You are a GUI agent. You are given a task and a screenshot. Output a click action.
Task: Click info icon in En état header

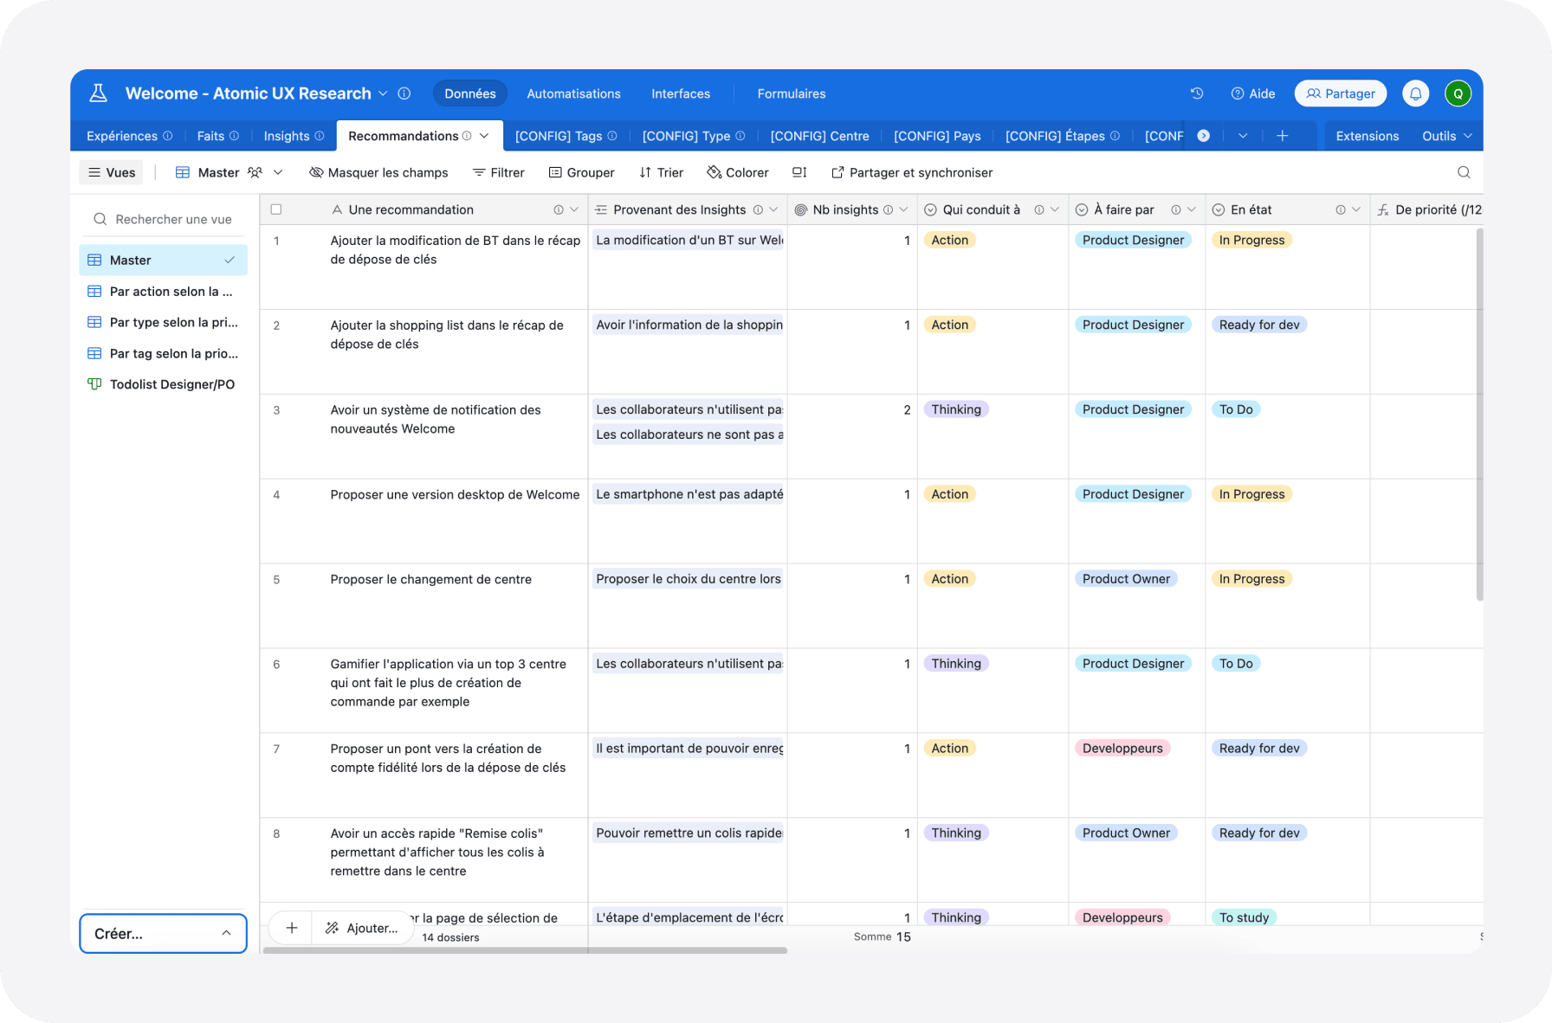point(1341,209)
